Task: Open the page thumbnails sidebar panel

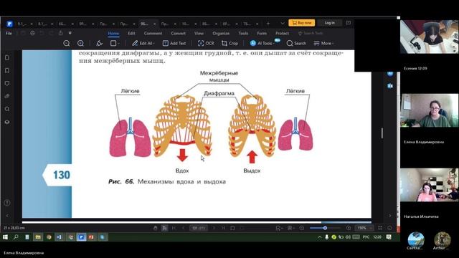Action: 7,57
